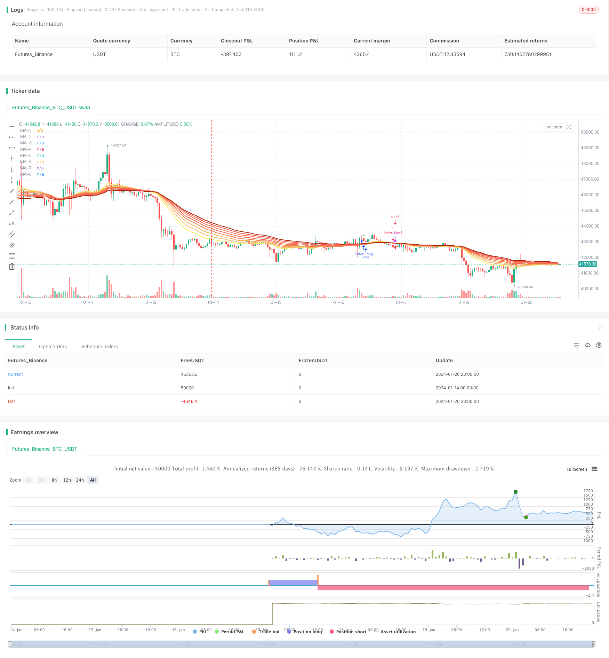This screenshot has height=658, width=609.
Task: Select the vertical segment drawing tool
Action: (x=12, y=180)
